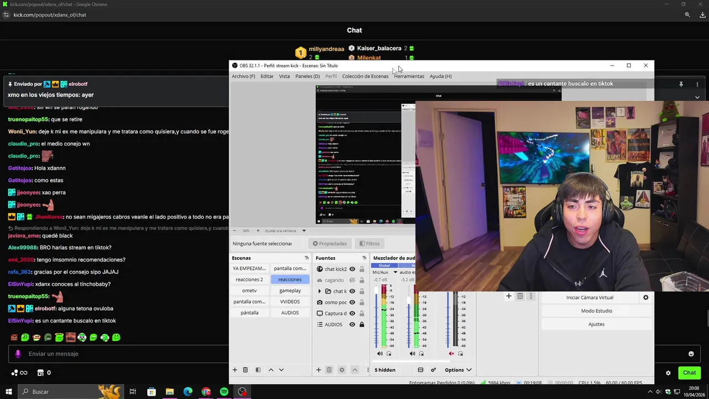The image size is (709, 399).
Task: Lock the osmo poc source
Action: click(x=362, y=302)
